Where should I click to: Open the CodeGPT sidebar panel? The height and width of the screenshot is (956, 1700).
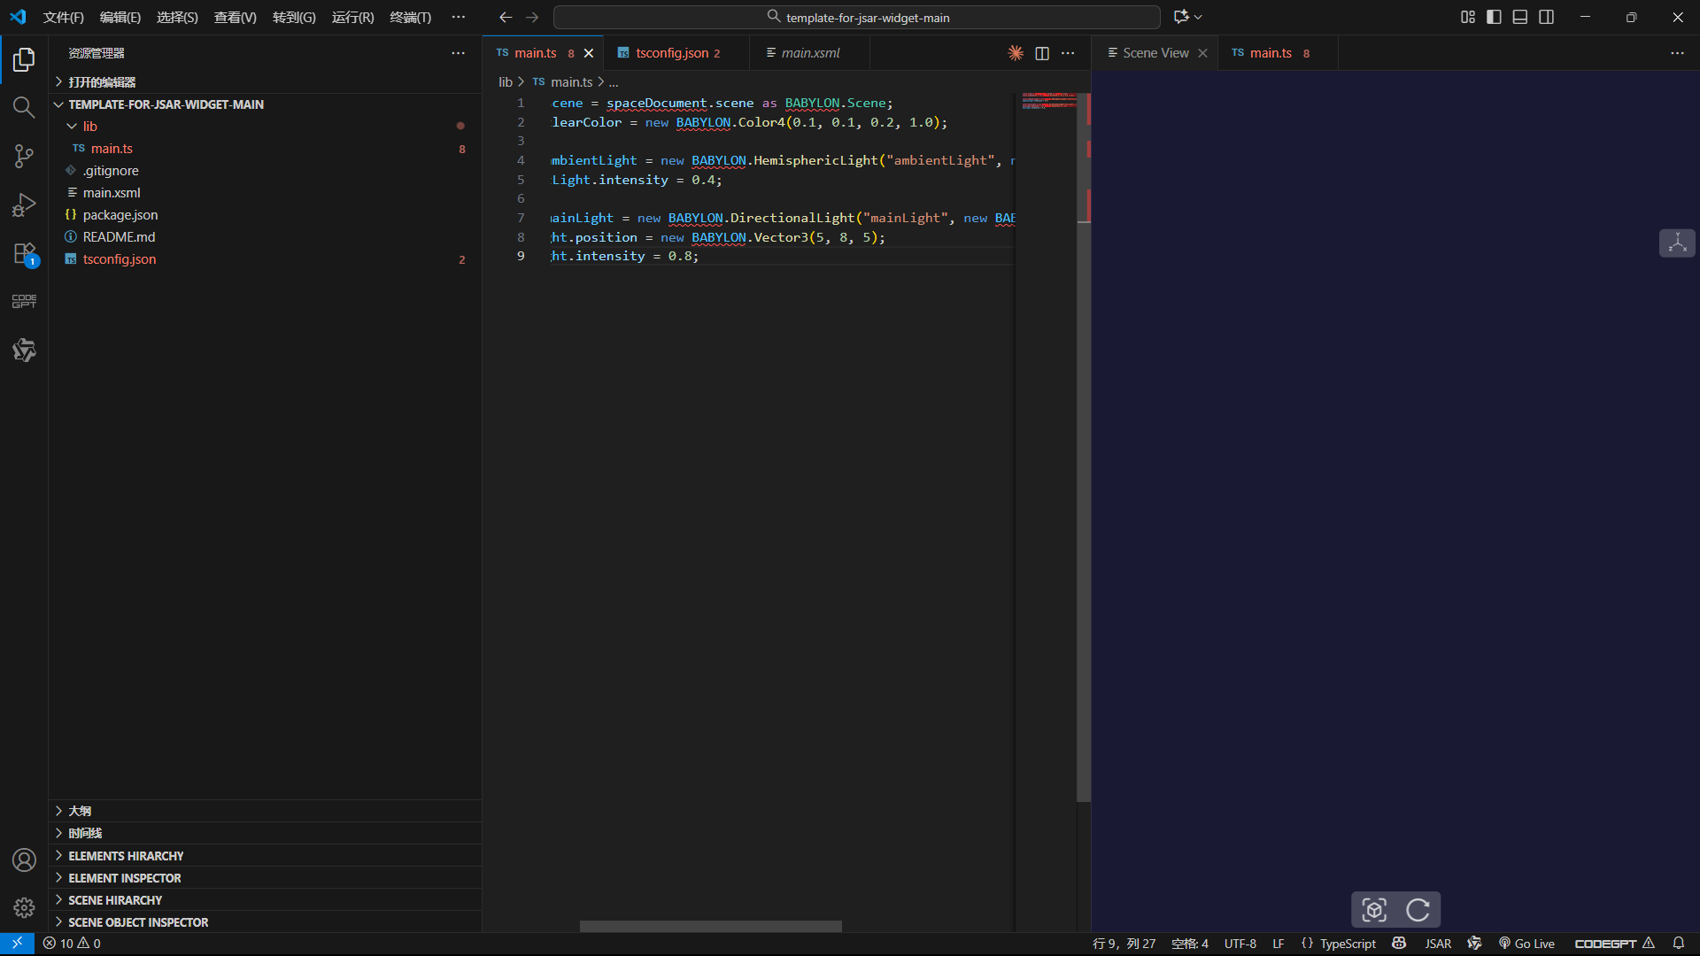point(24,302)
